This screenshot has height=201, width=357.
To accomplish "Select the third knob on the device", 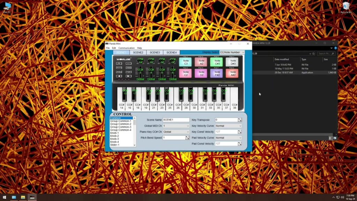I will pos(162,61).
